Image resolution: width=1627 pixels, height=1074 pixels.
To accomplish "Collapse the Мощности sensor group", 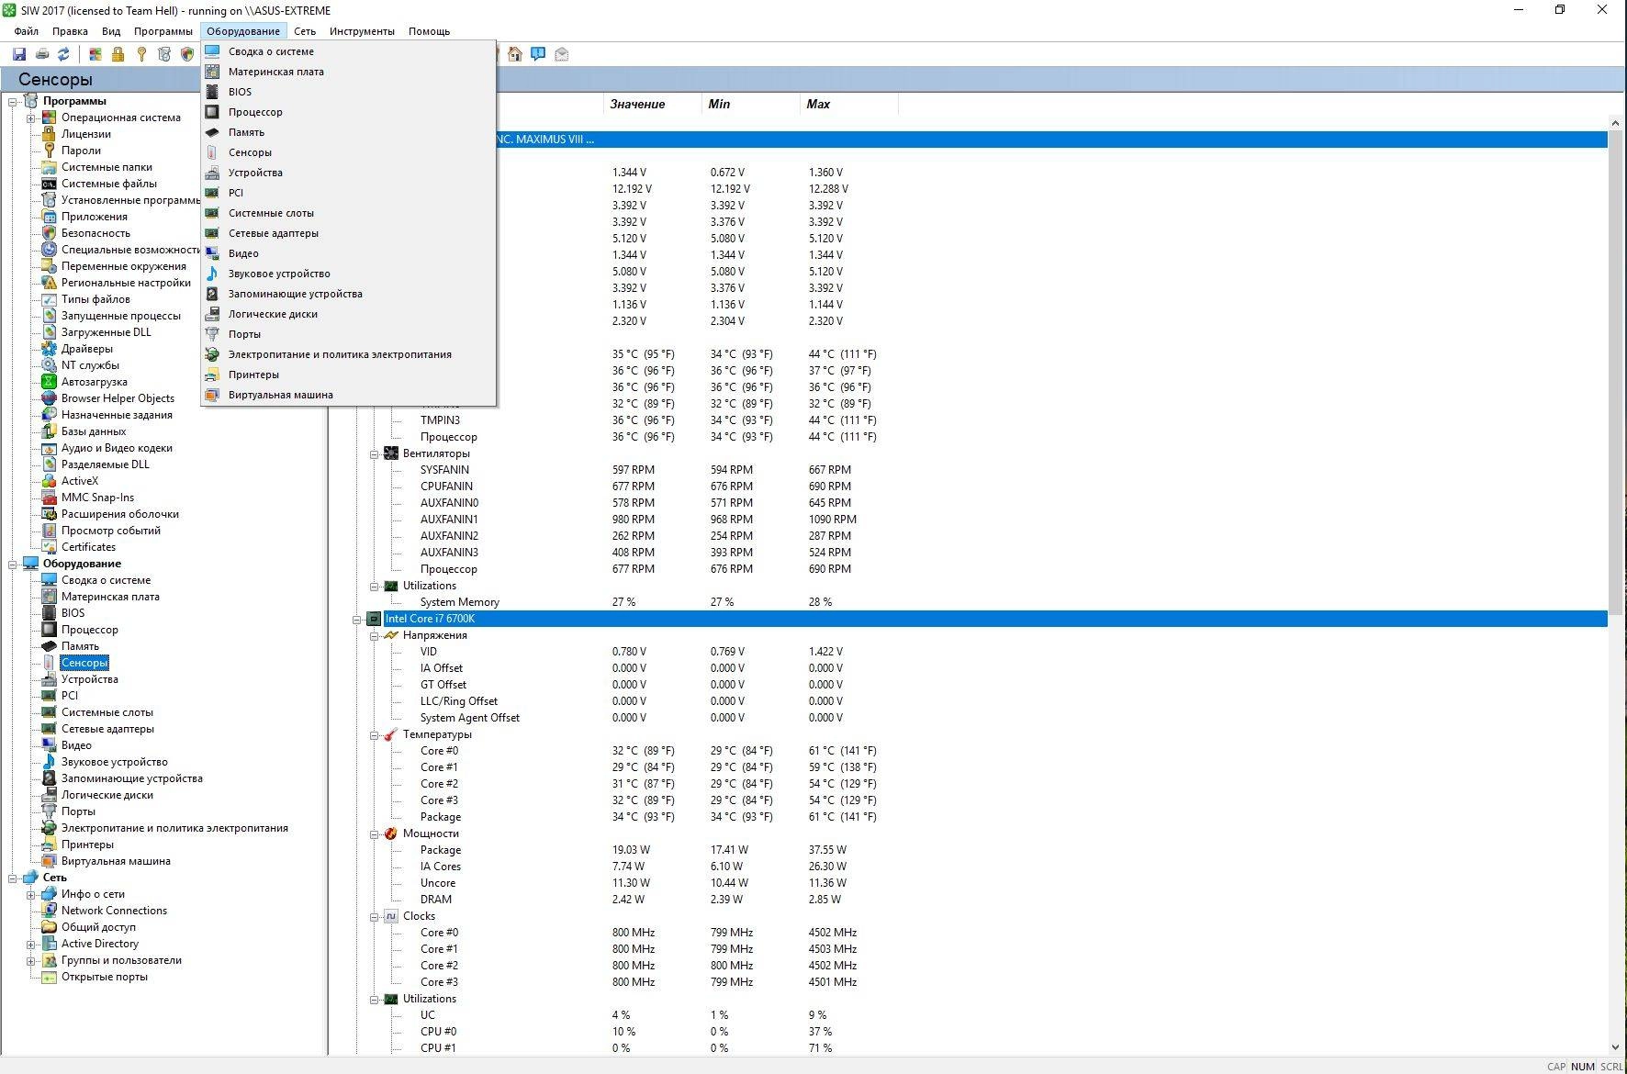I will pyautogui.click(x=375, y=834).
